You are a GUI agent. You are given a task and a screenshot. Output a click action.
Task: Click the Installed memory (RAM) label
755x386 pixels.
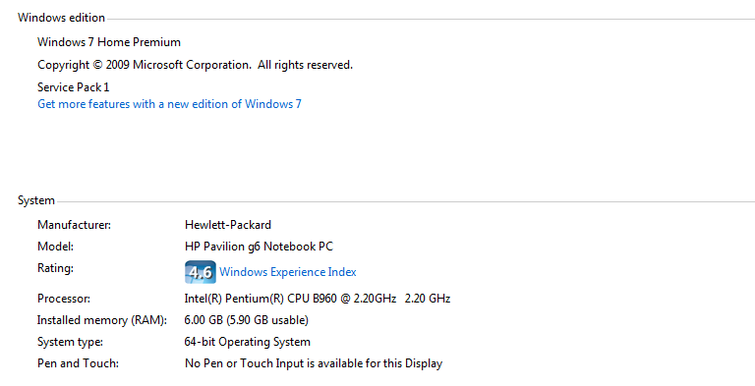102,320
